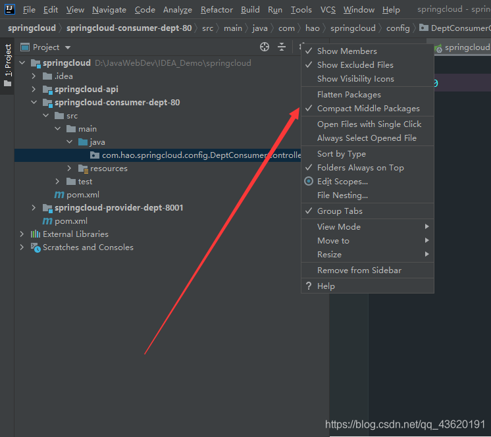Toggle Group Tabs option

click(367, 211)
